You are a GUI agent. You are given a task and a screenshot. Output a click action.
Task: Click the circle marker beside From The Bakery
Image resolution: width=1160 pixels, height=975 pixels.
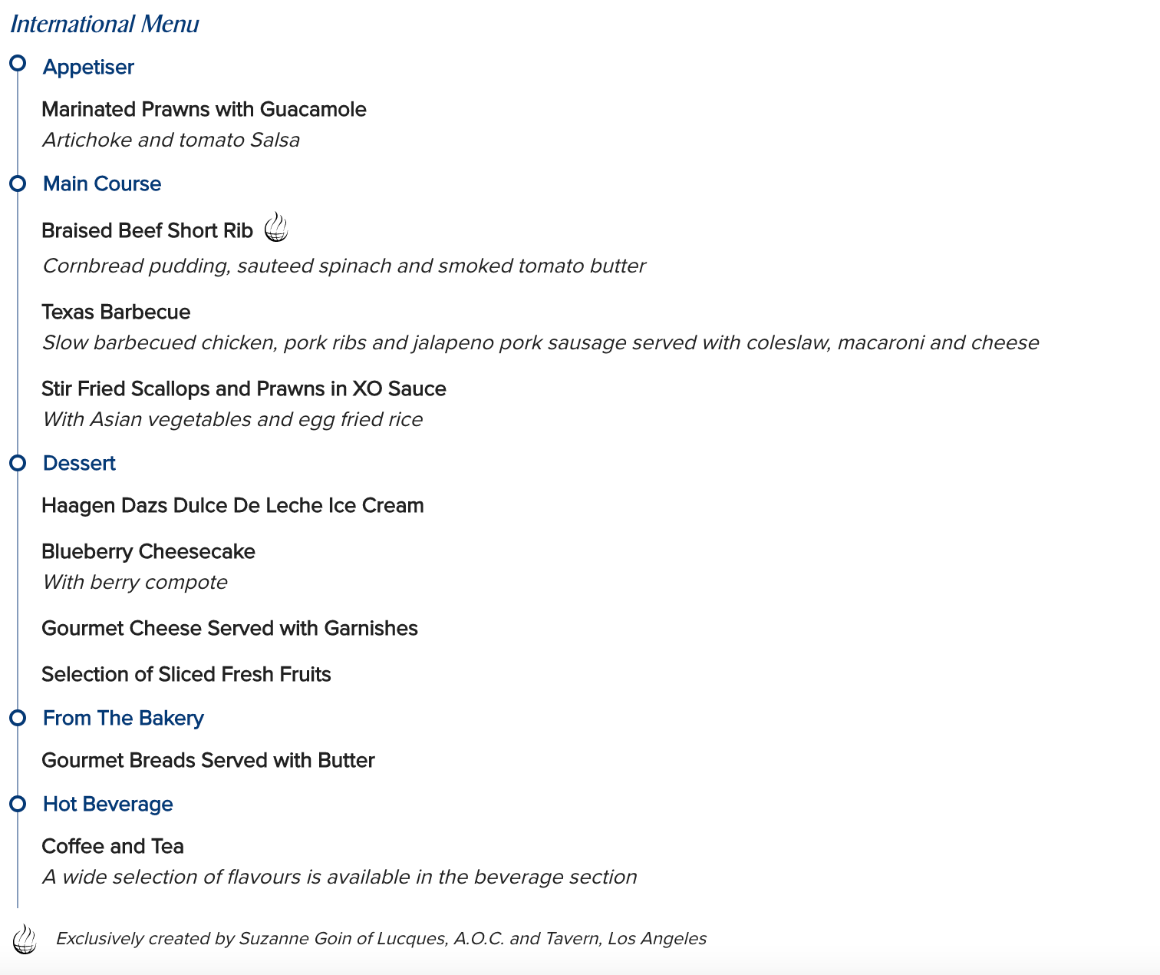18,718
